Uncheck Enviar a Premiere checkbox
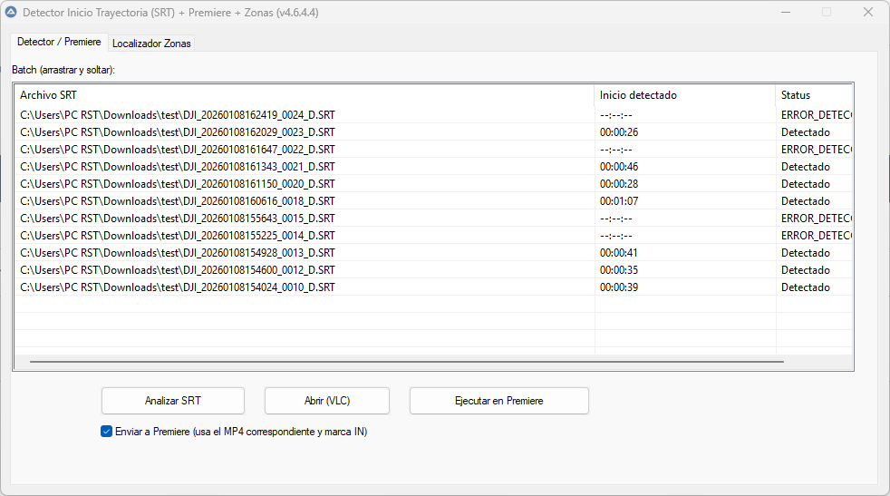 click(107, 432)
